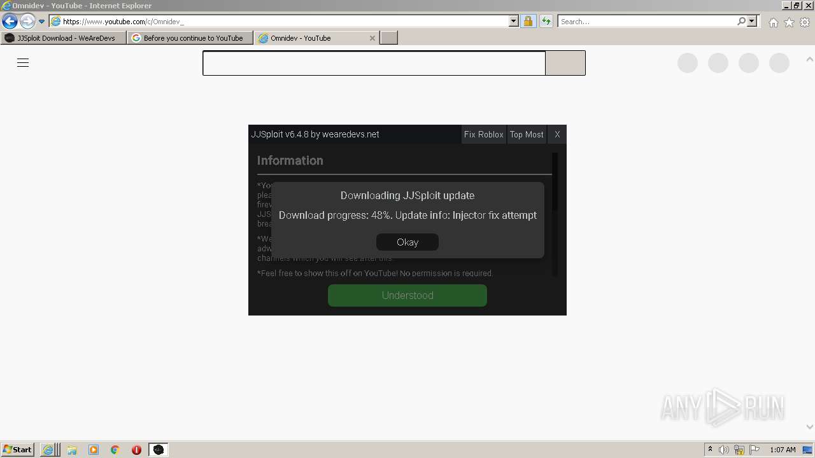Image resolution: width=815 pixels, height=458 pixels.
Task: Open the Windows Start menu
Action: [x=18, y=449]
